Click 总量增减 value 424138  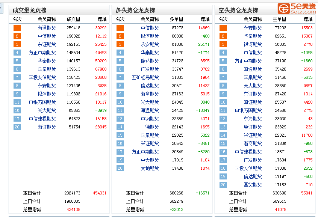[73, 209]
